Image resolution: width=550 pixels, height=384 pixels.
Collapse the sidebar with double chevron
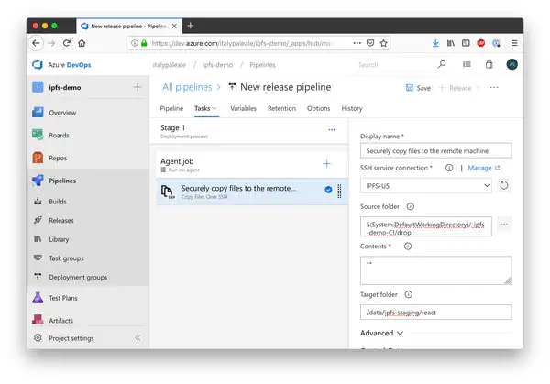point(138,338)
